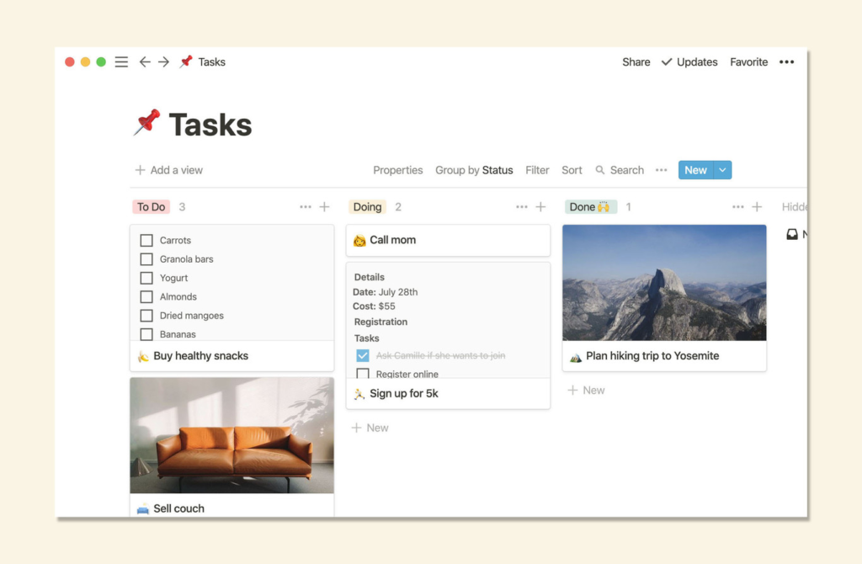This screenshot has width=862, height=564.
Task: Open the hamburger sidebar menu
Action: coord(121,62)
